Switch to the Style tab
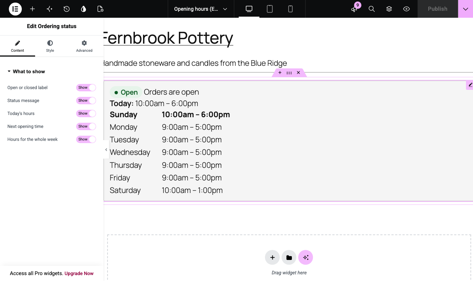 click(50, 46)
